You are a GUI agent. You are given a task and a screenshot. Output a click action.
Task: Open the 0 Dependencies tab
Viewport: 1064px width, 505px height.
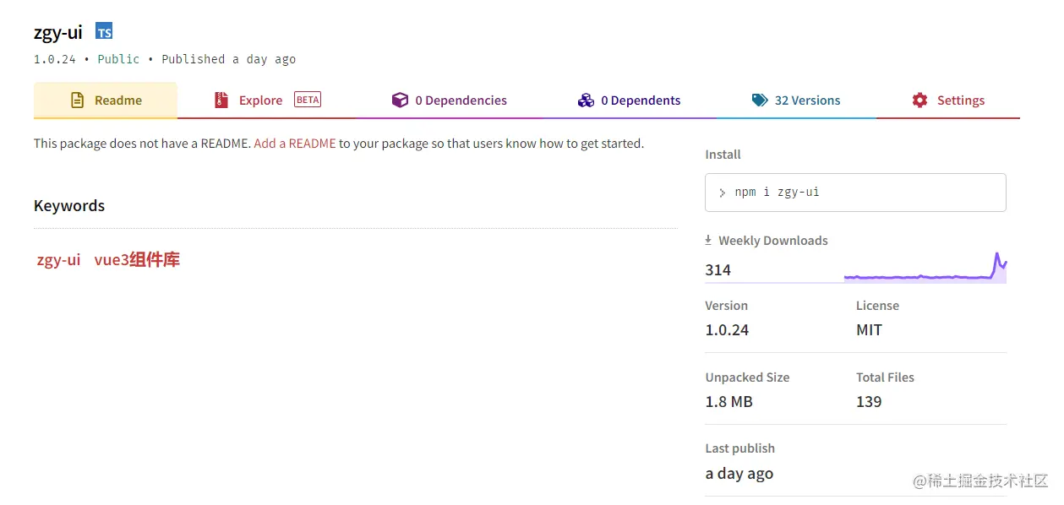(x=461, y=100)
